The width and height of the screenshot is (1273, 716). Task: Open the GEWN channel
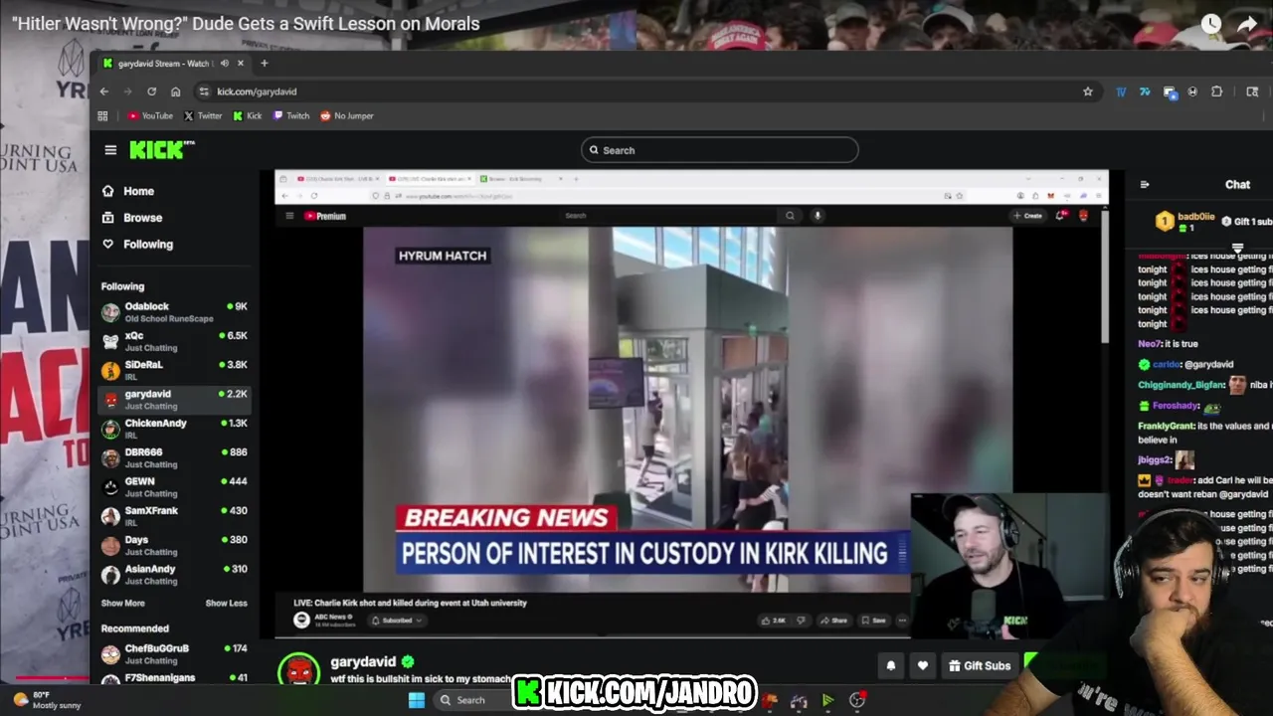point(174,487)
